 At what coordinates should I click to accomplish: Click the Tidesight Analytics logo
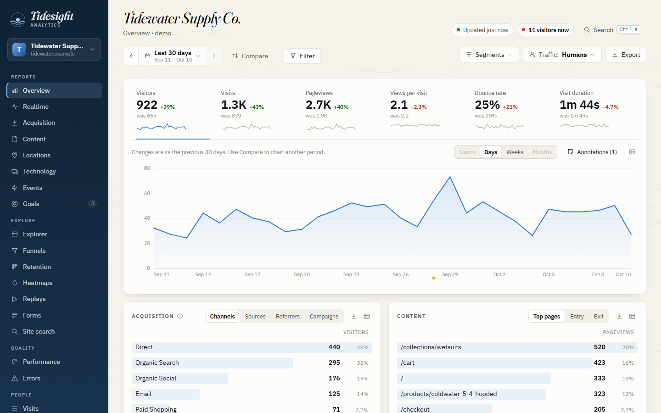42,19
